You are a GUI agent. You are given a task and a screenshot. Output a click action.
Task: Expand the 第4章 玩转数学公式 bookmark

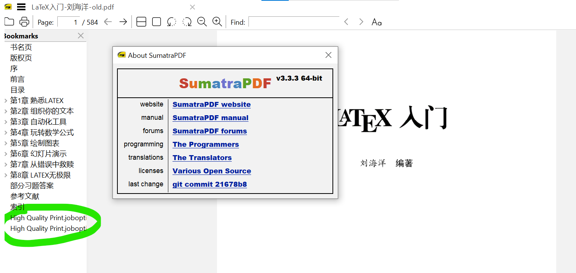(6, 133)
